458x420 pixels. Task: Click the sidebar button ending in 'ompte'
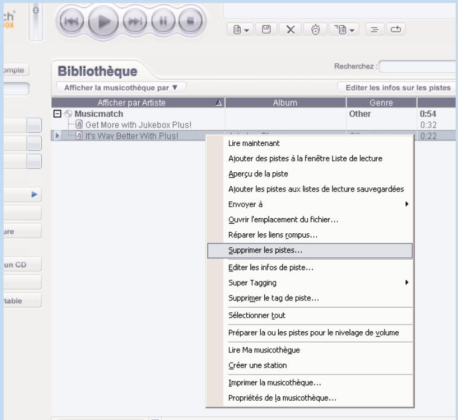coord(16,70)
